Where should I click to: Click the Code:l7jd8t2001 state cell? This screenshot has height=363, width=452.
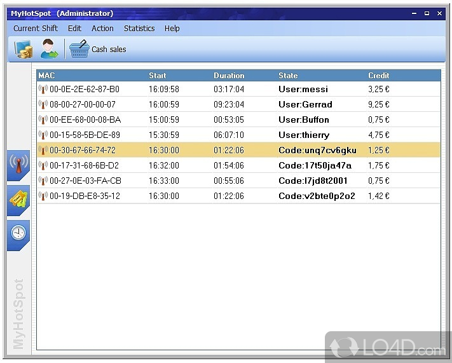(313, 181)
